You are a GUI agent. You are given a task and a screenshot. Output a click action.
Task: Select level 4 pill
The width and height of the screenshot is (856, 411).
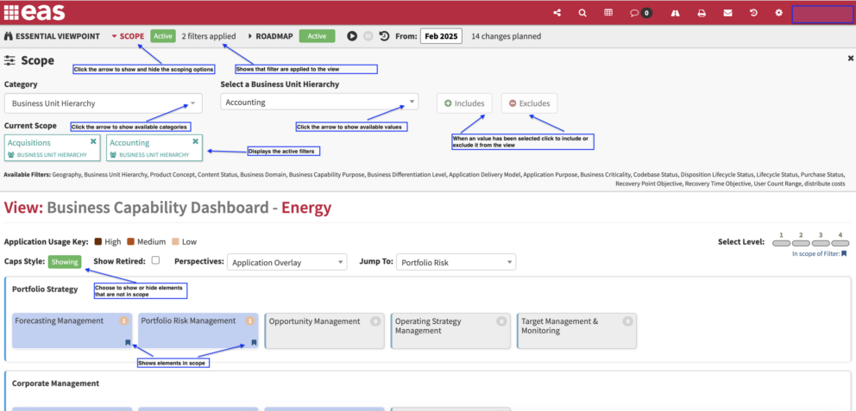point(840,243)
